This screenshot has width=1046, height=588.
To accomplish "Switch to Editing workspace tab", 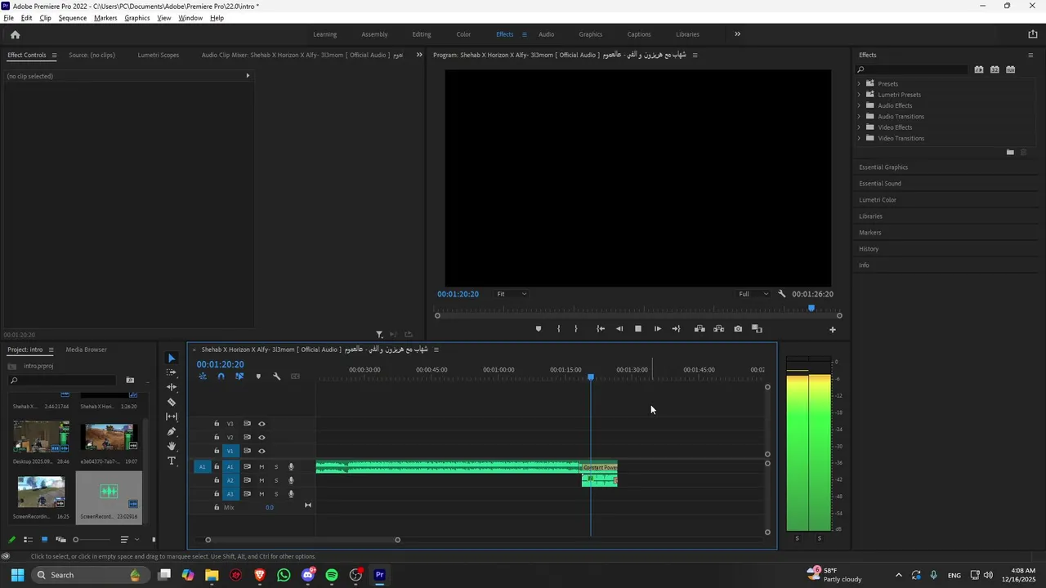I will tap(422, 34).
